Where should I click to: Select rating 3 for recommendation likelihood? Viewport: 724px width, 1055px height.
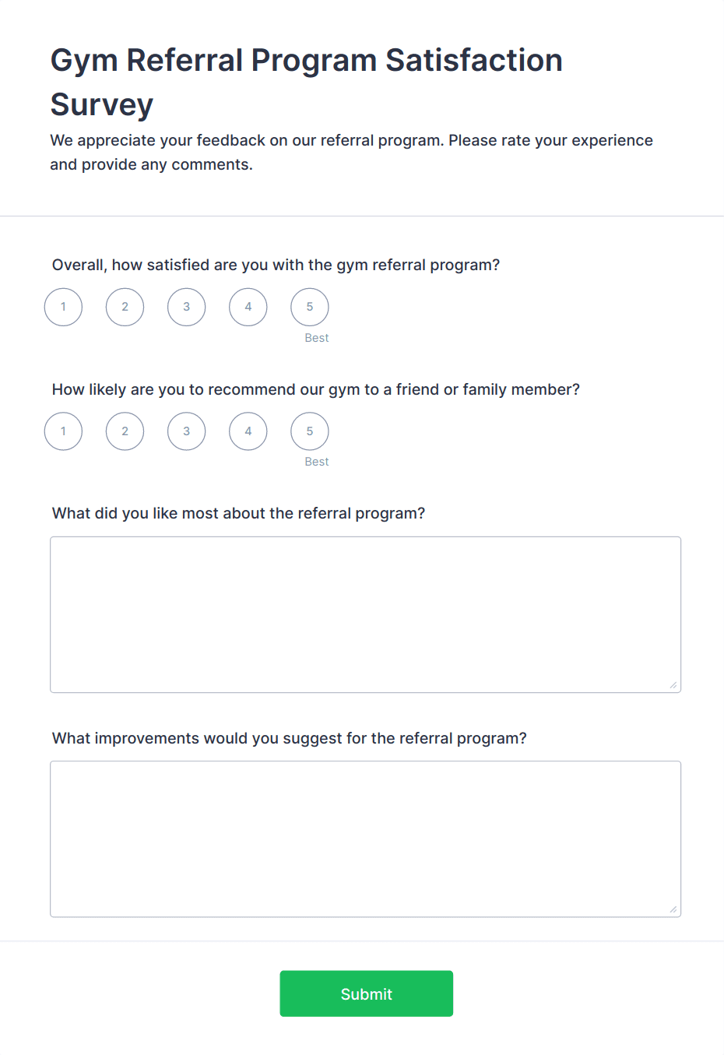(186, 431)
